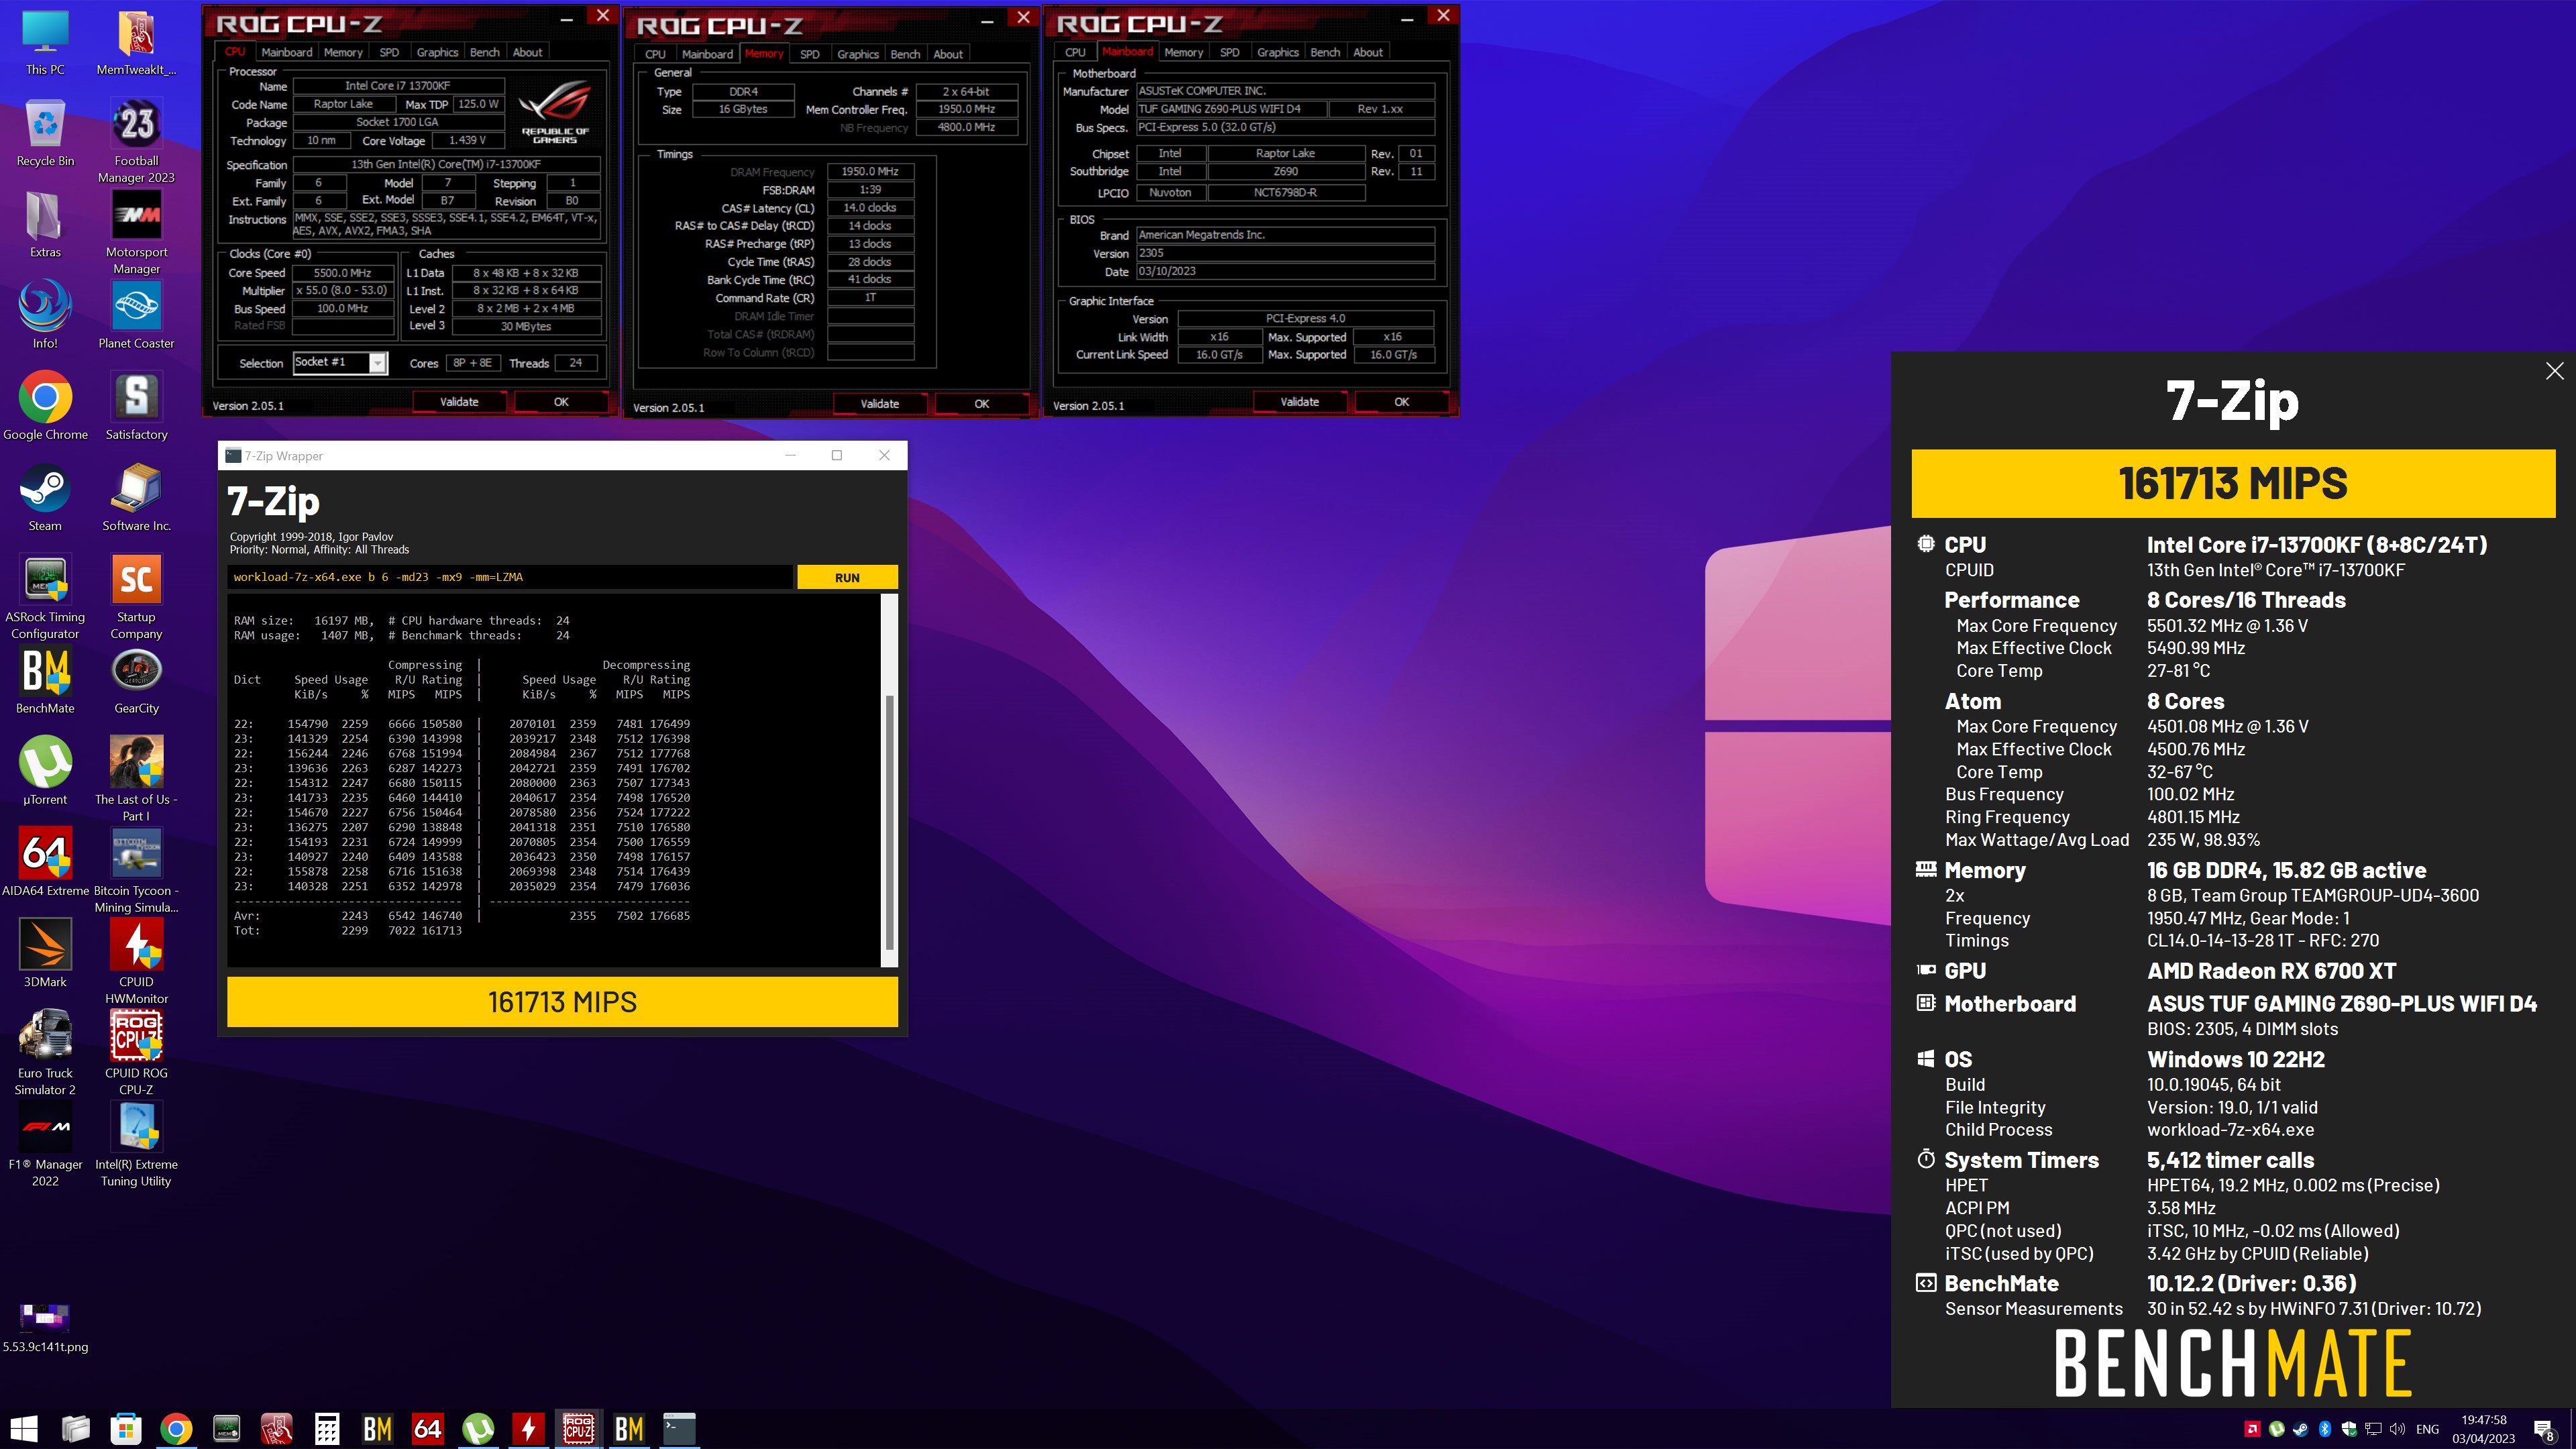The image size is (2576, 1449).
Task: Click the BenchMate score banner 161713 MIPS
Action: coord(2233,483)
